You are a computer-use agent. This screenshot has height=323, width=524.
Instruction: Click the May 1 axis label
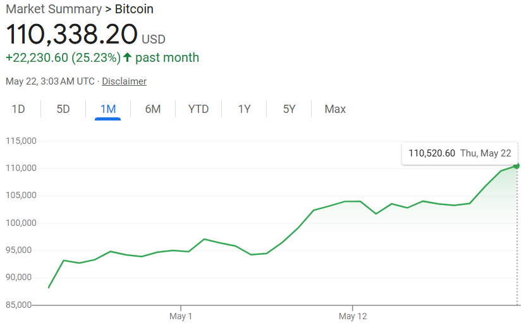[x=181, y=315]
